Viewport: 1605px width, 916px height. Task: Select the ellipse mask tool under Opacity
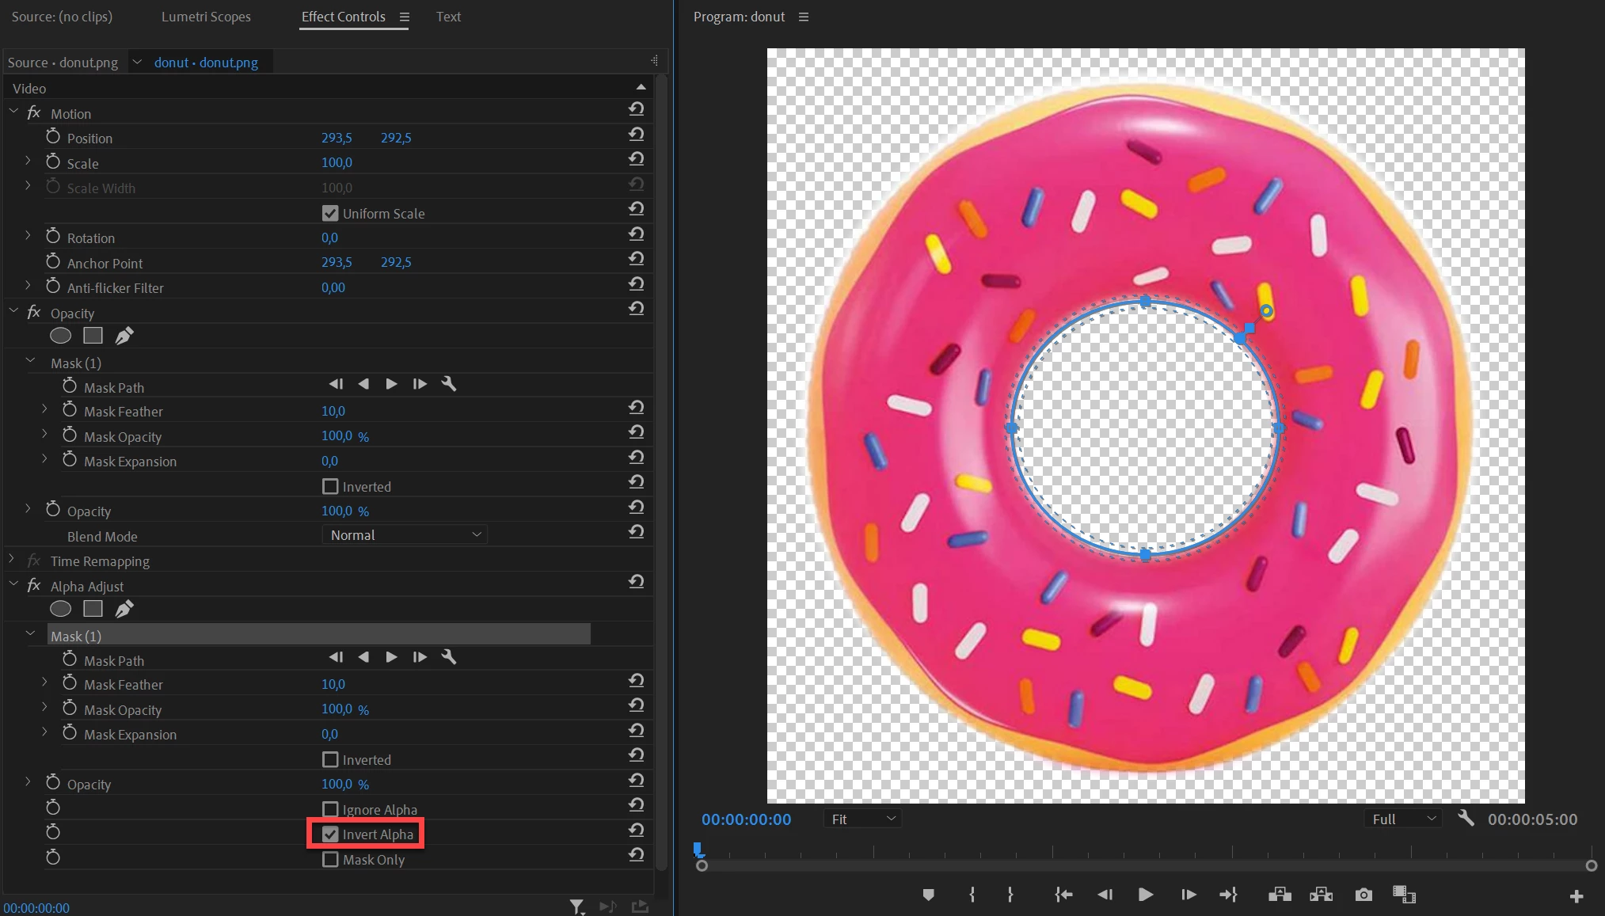pos(60,336)
